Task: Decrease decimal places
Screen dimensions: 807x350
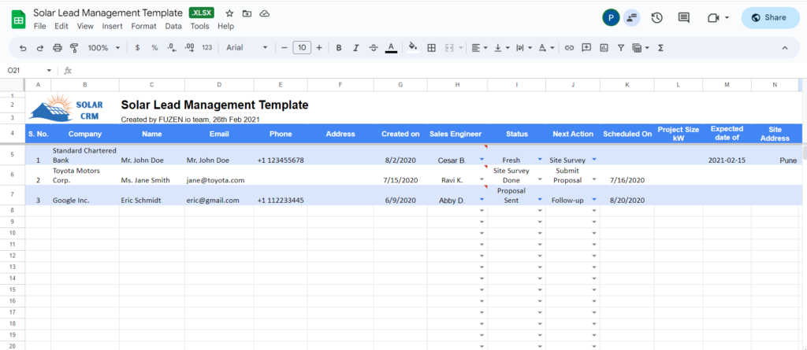Action: click(172, 48)
